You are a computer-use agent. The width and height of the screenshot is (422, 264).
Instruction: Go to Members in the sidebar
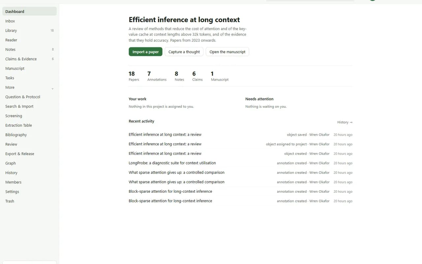click(x=29, y=182)
